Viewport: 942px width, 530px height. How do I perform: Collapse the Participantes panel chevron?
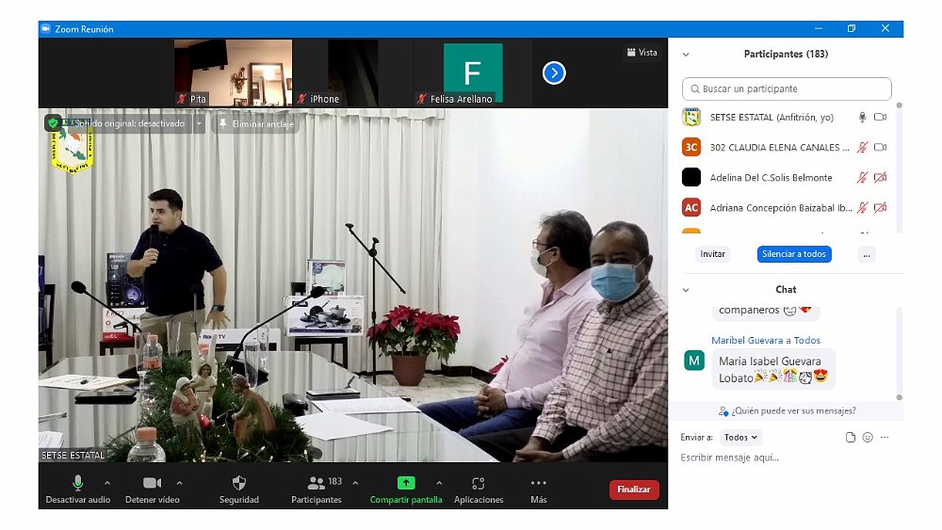pos(686,55)
